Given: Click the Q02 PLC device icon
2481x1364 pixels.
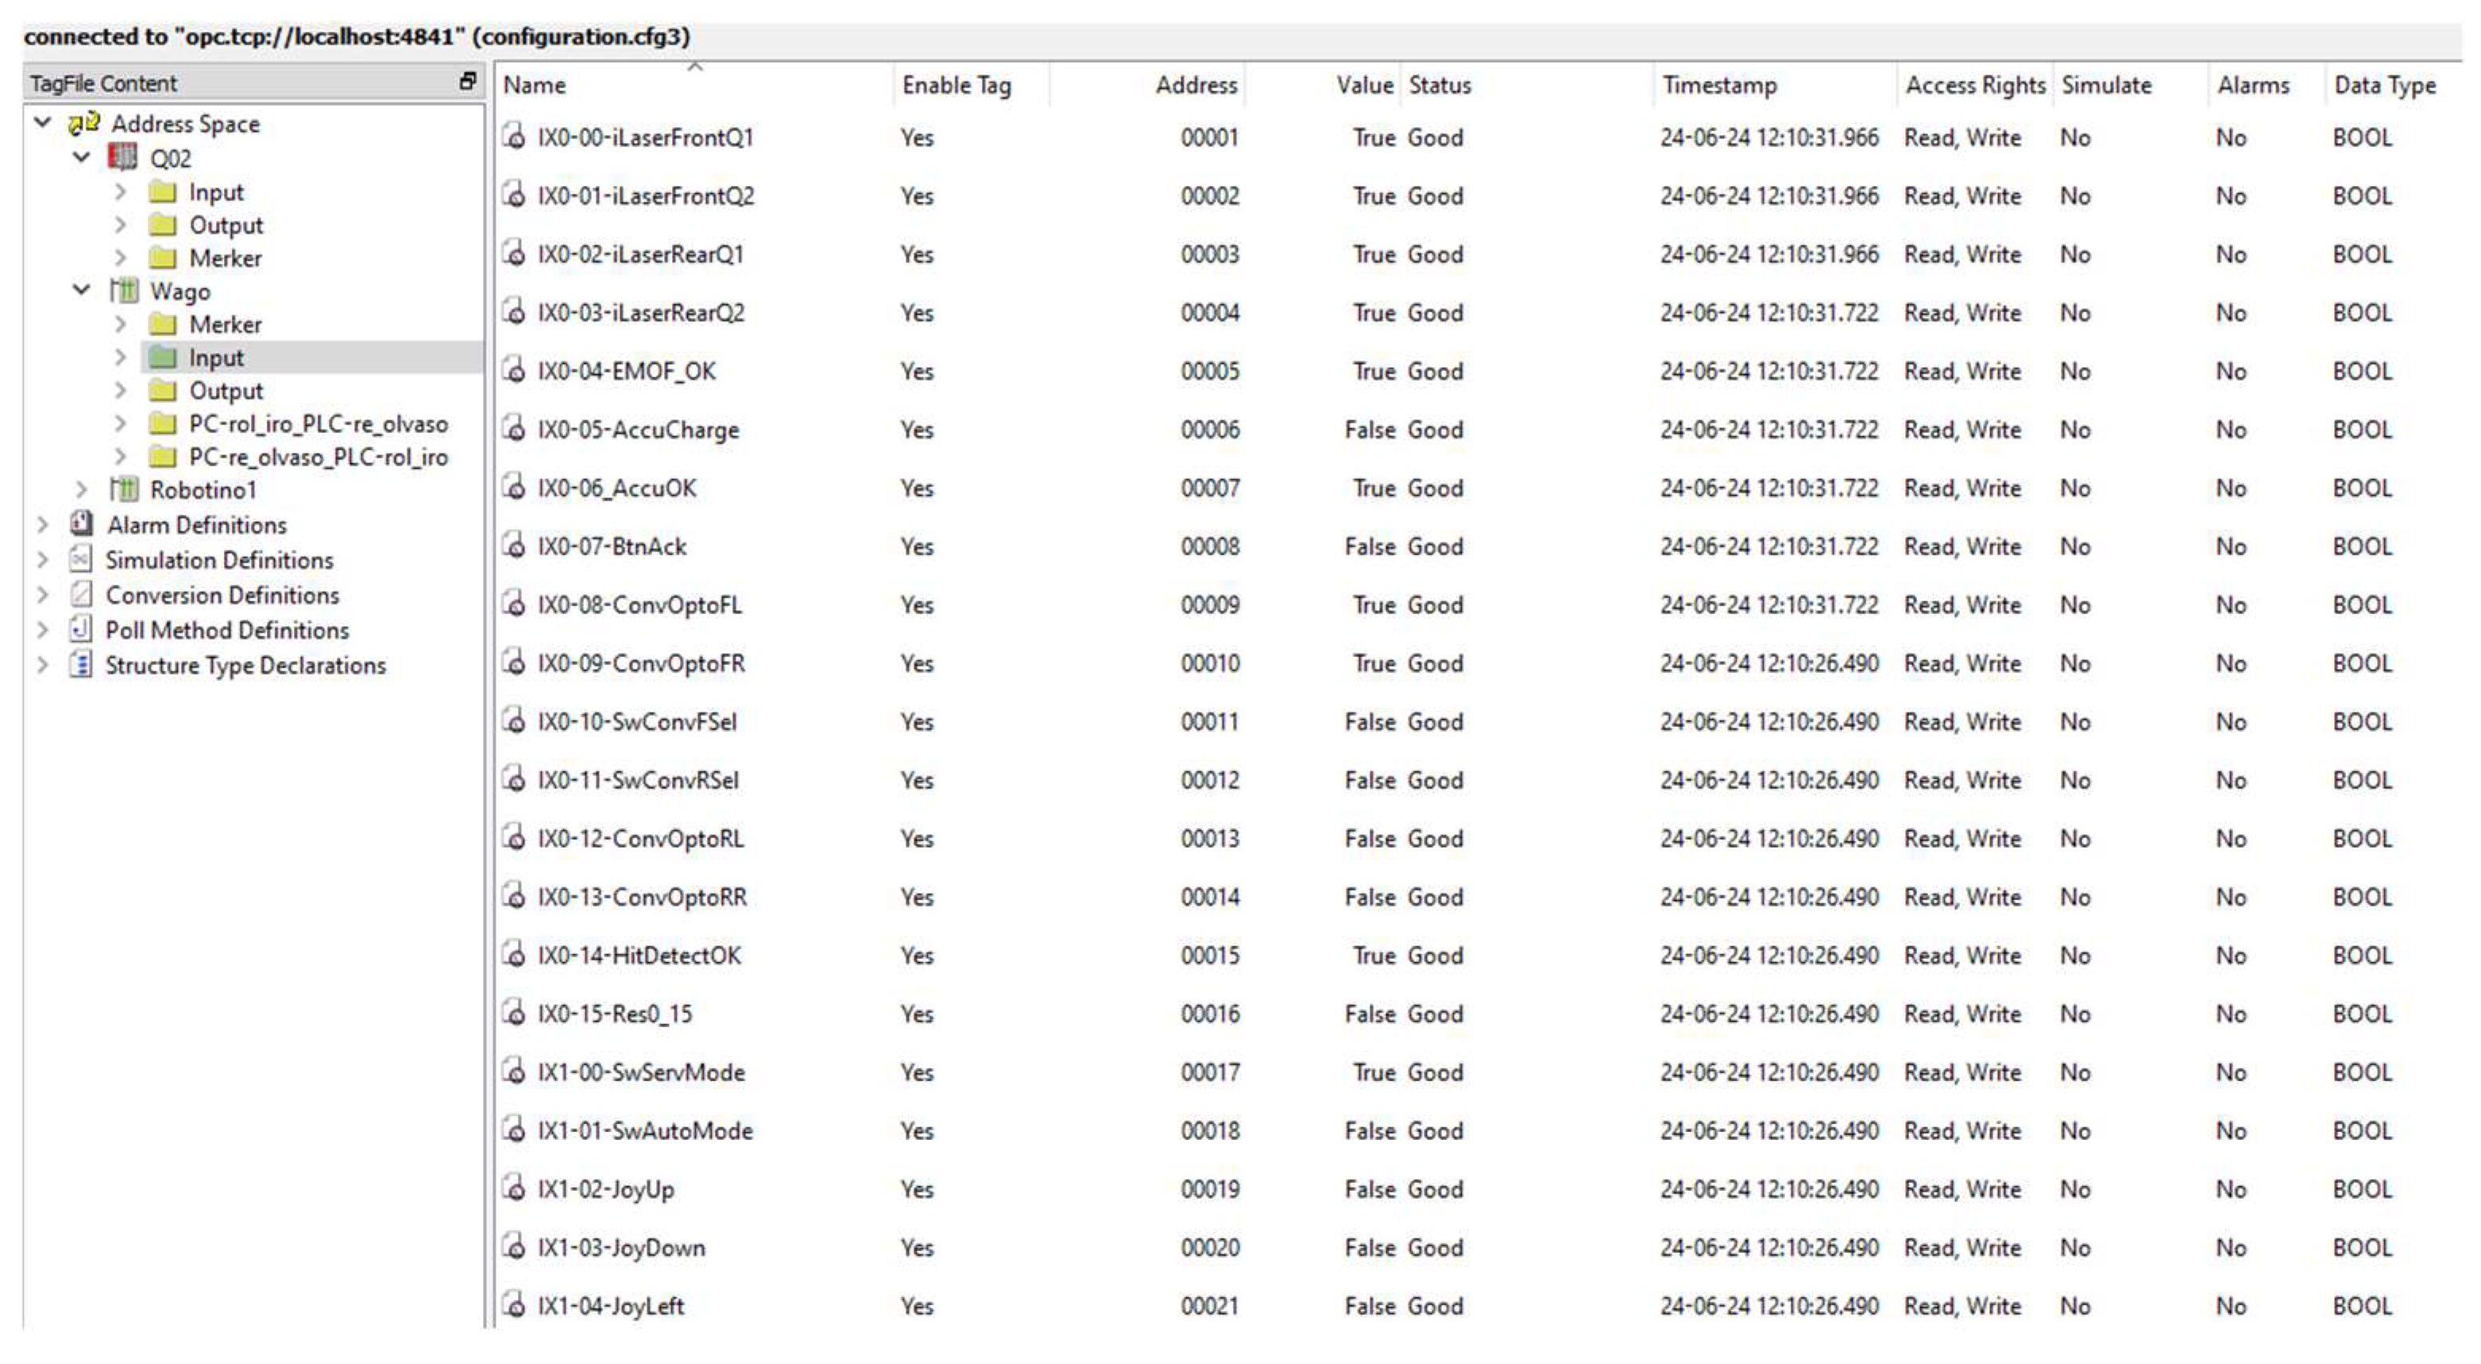Looking at the screenshot, I should pyautogui.click(x=122, y=157).
